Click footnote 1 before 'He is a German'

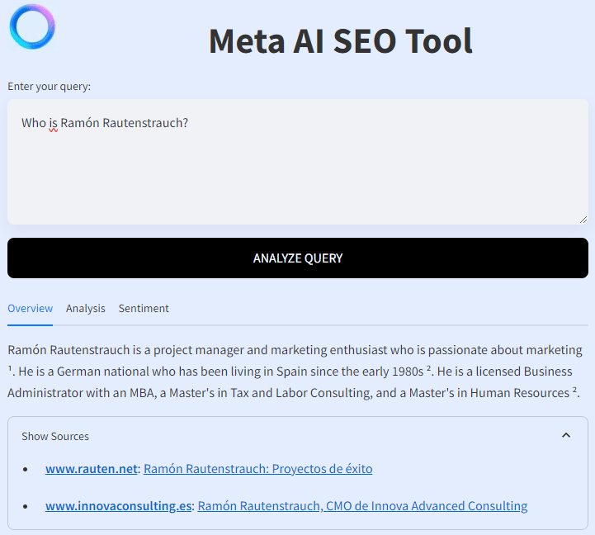point(9,368)
